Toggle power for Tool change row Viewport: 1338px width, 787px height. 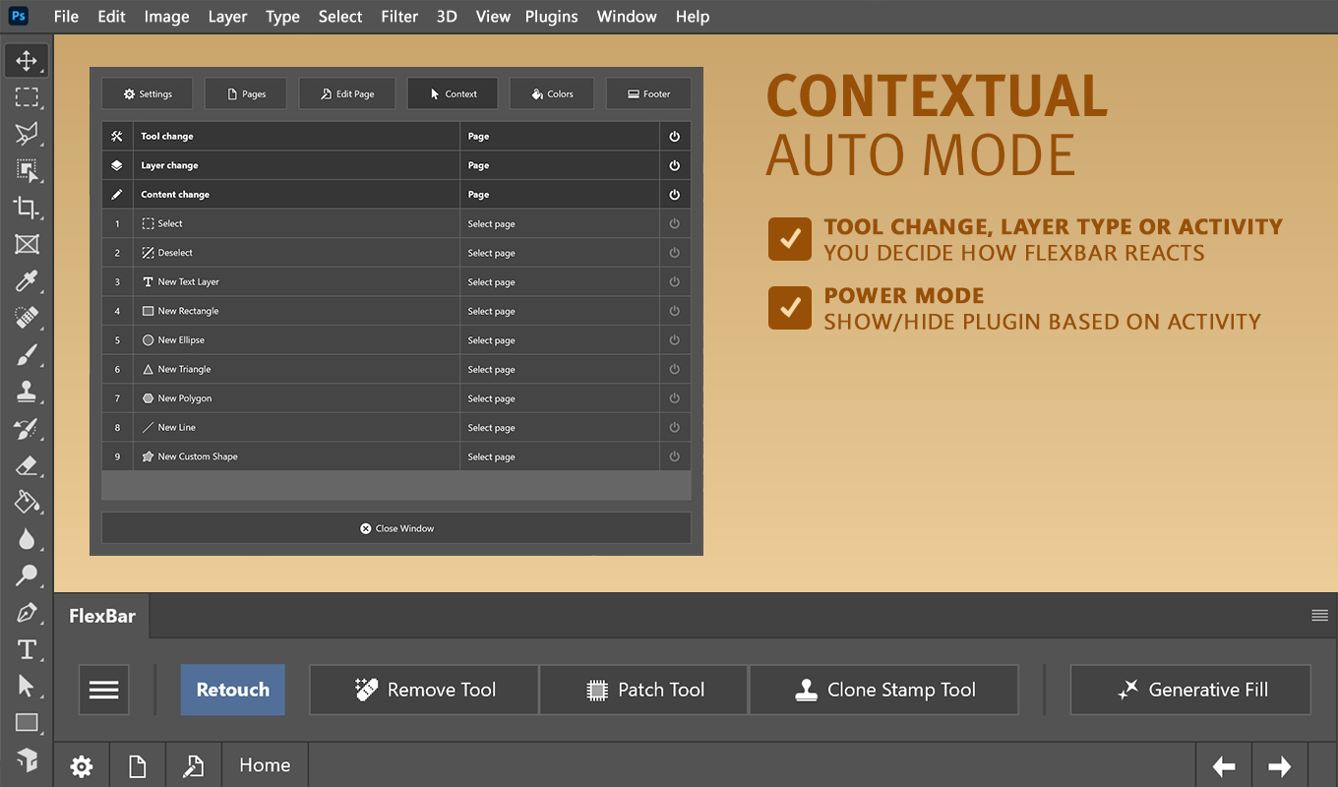(x=675, y=136)
